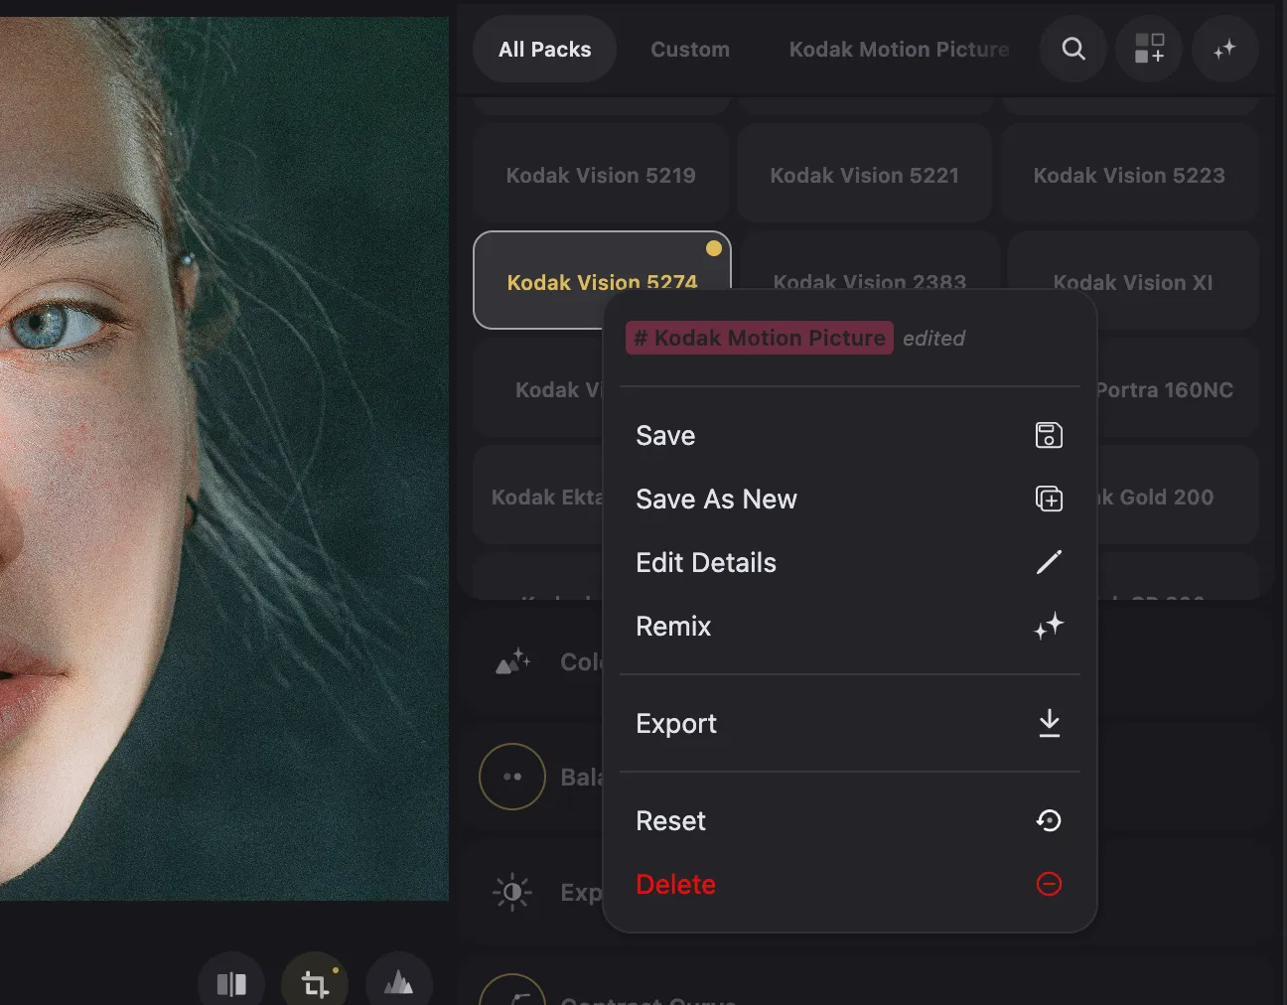Click the circular arrow icon beside Reset
This screenshot has height=1005, width=1287.
pos(1049,820)
